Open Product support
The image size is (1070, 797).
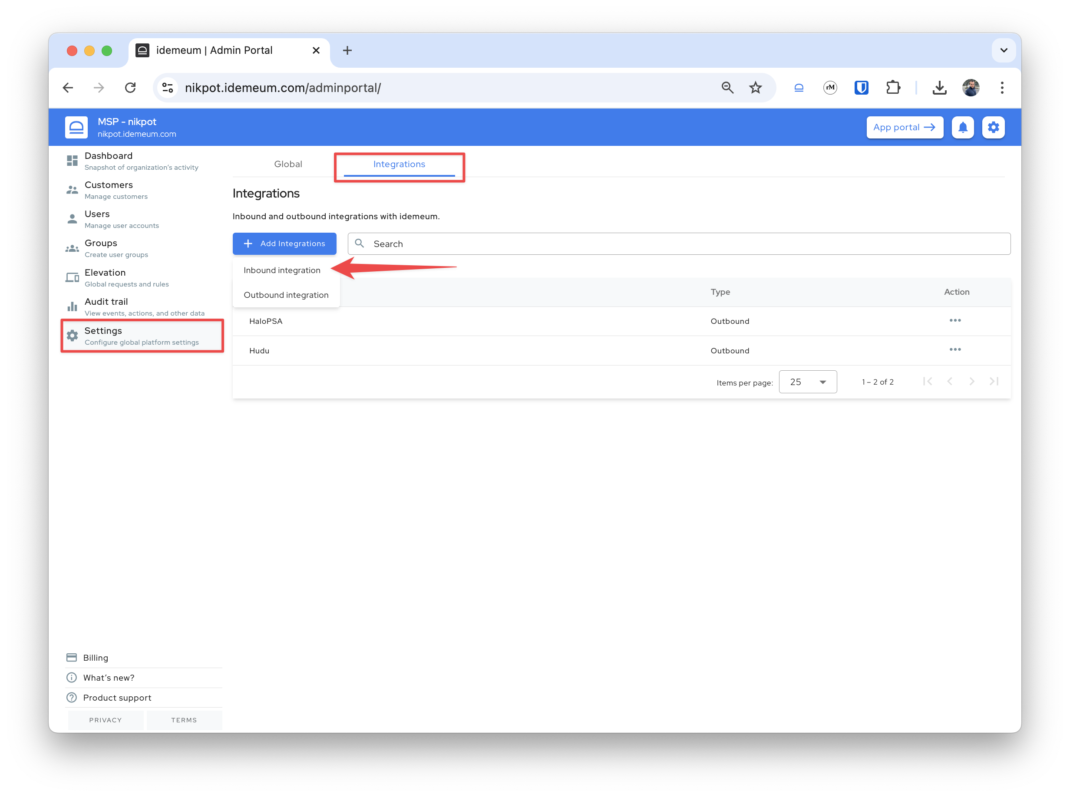point(116,697)
